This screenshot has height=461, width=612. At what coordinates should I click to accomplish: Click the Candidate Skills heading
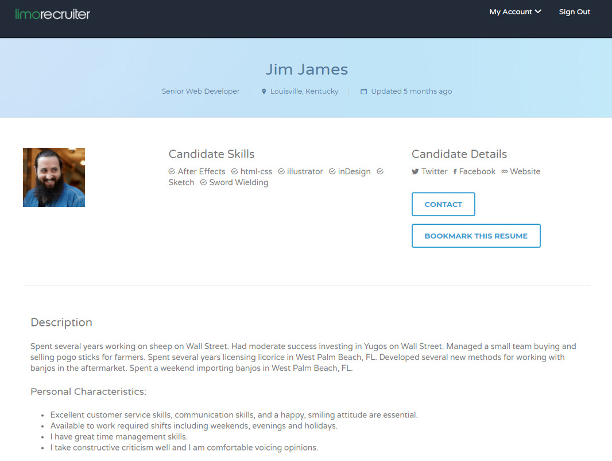tap(211, 154)
